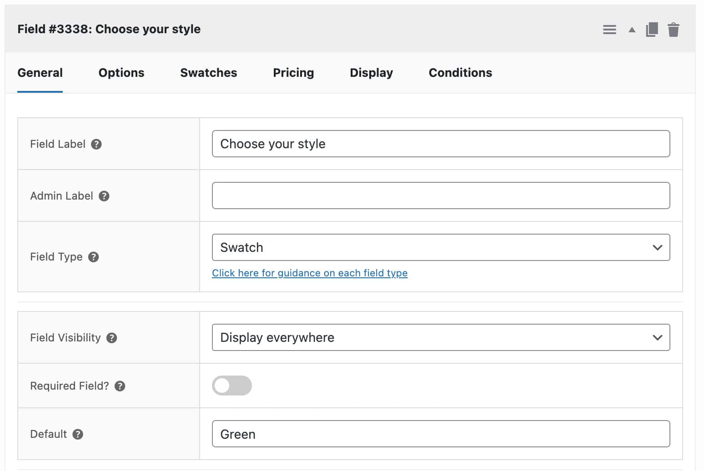Open the Field Visibility help tooltip

pyautogui.click(x=111, y=338)
